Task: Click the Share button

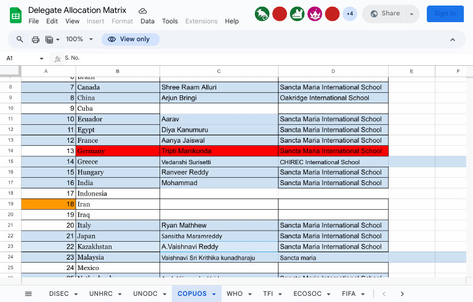Action: [385, 14]
